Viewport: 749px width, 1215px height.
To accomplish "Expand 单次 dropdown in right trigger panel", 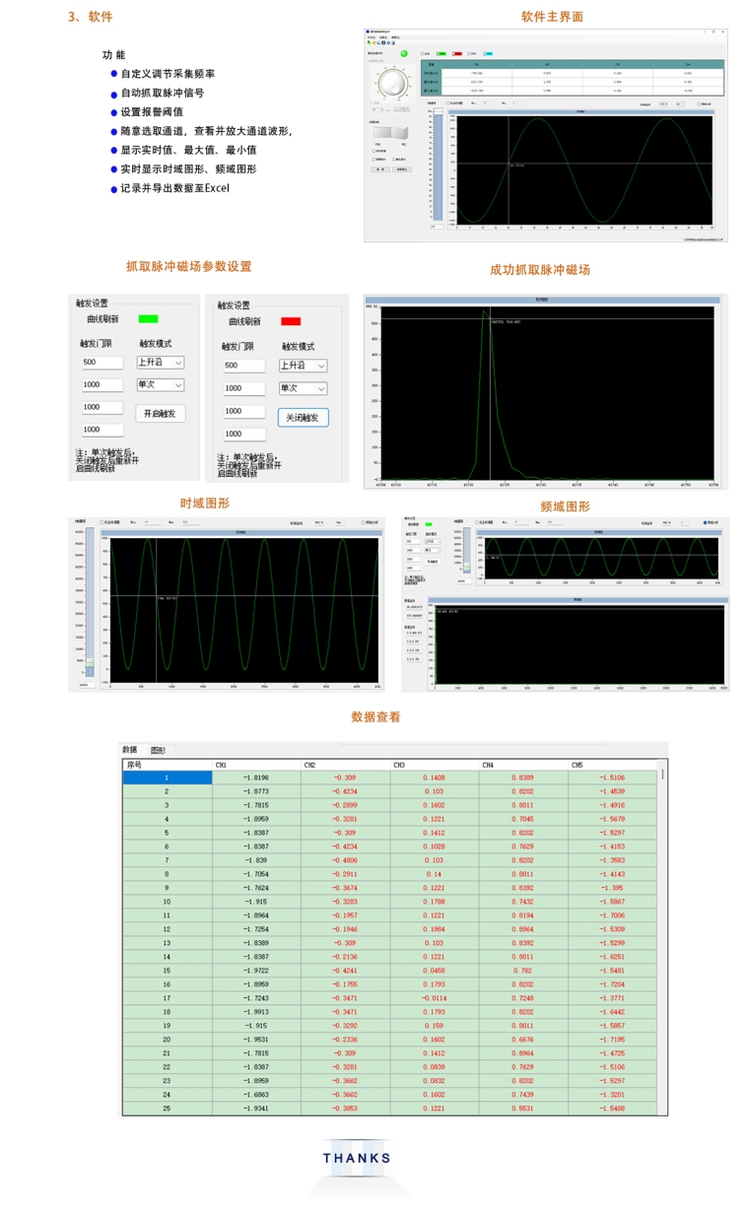I will 303,387.
